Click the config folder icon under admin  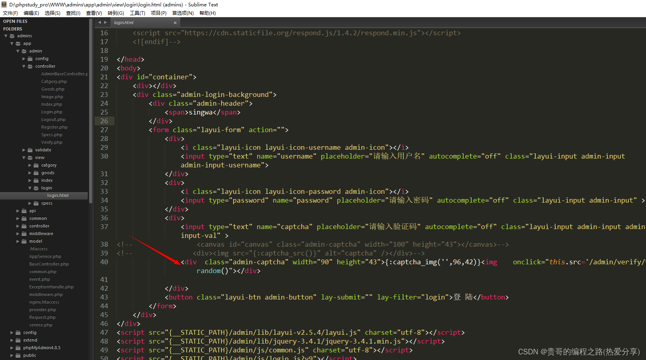click(30, 58)
